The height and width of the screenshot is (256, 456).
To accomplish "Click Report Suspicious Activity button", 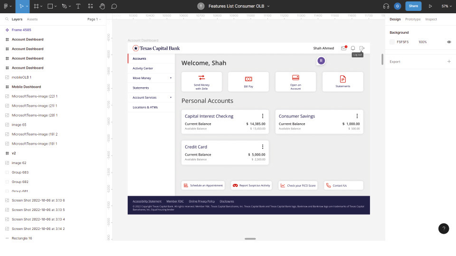I will click(x=251, y=185).
